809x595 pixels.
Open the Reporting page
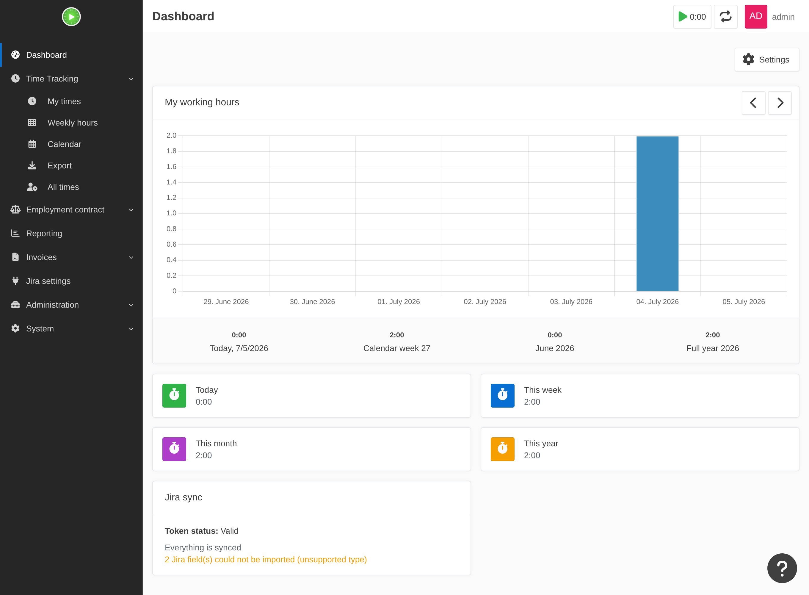click(x=71, y=234)
